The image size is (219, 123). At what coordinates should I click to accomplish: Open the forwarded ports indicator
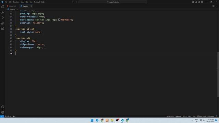tap(14, 116)
